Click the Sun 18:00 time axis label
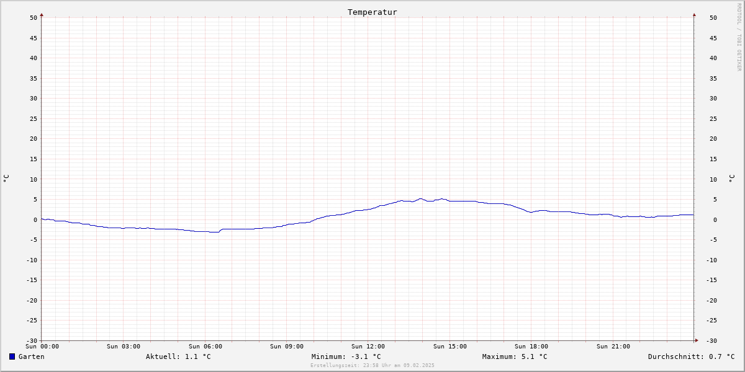Viewport: 745px width, 372px height. click(x=531, y=347)
